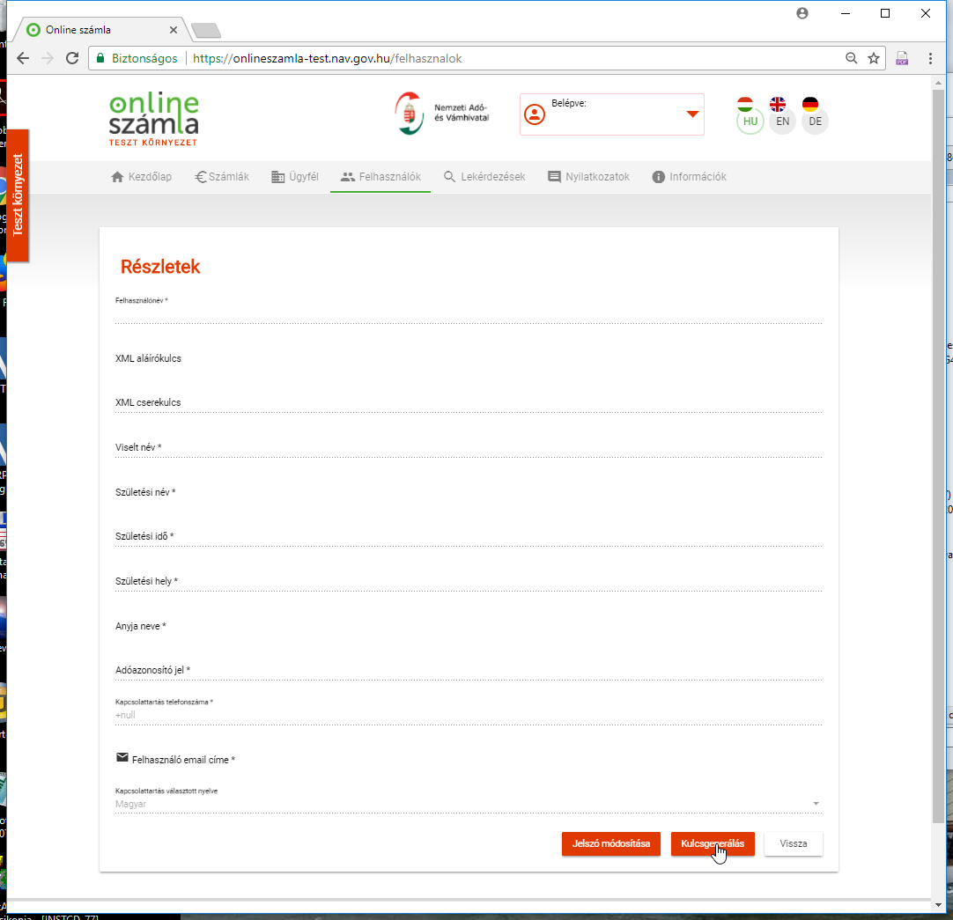Screen dimensions: 953x920
Task: Click the Adóazonosító jel field
Action: pos(468,670)
